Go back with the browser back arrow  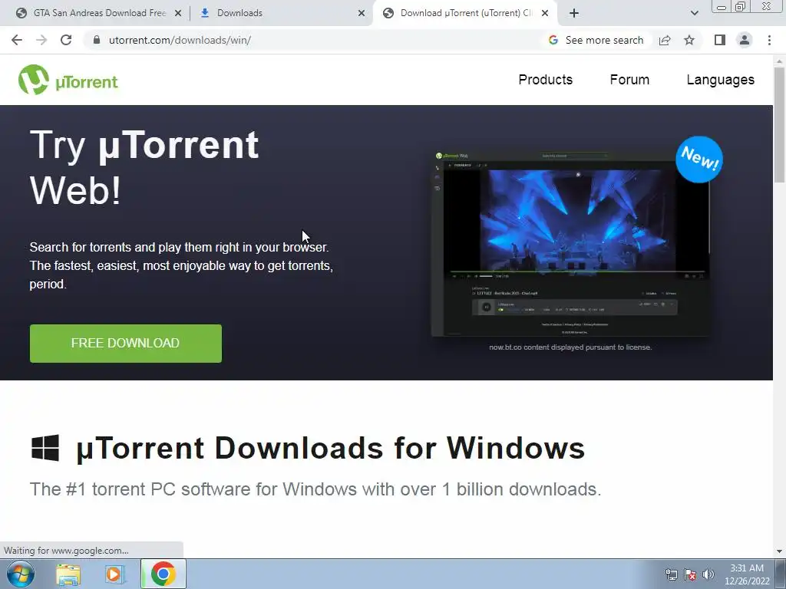[x=17, y=40]
